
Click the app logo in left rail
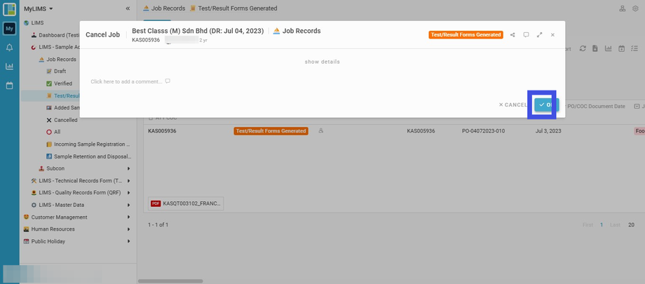[9, 9]
